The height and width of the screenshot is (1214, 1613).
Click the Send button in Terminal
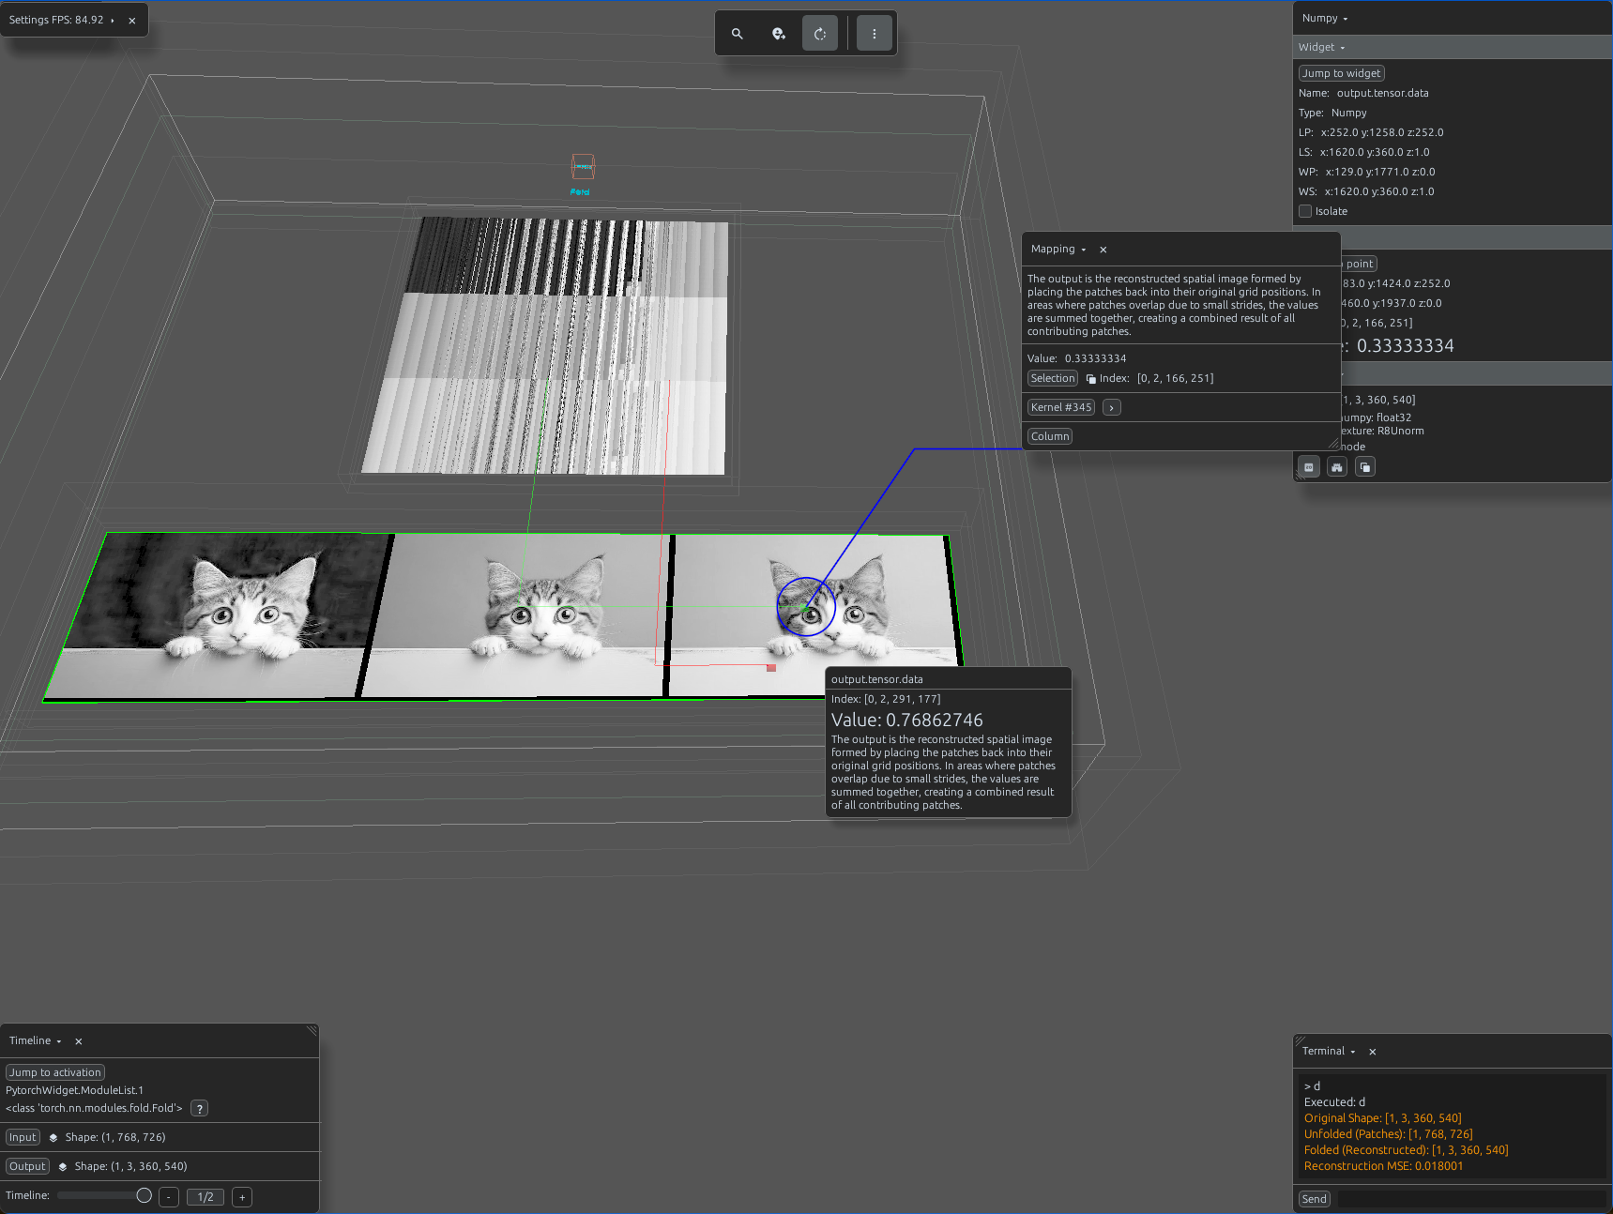[x=1315, y=1199]
